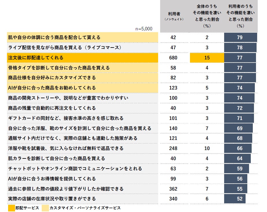Click the highlighted 15 percent cell
Screen dimensions: 267x212
click(x=207, y=58)
